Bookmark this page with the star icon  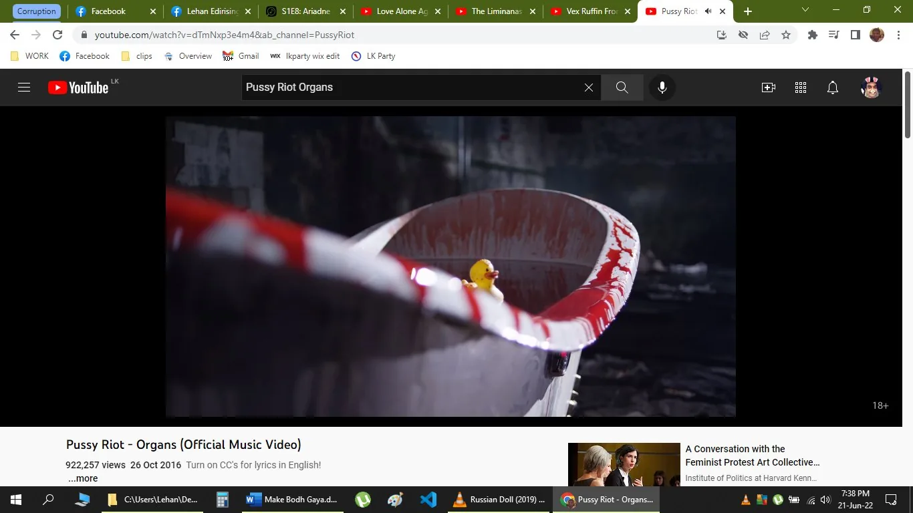point(785,35)
